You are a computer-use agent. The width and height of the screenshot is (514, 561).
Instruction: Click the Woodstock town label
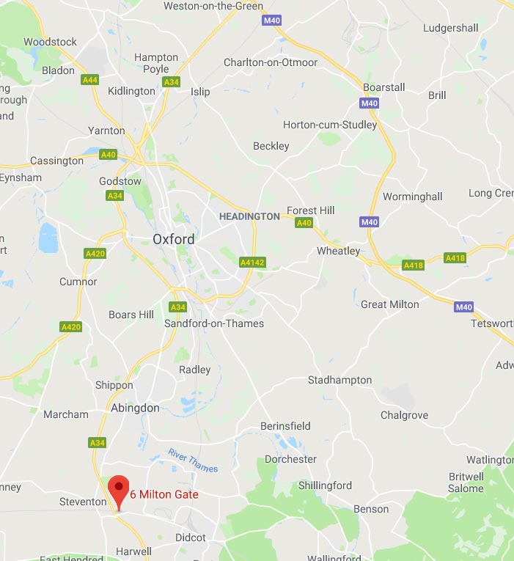(x=50, y=42)
